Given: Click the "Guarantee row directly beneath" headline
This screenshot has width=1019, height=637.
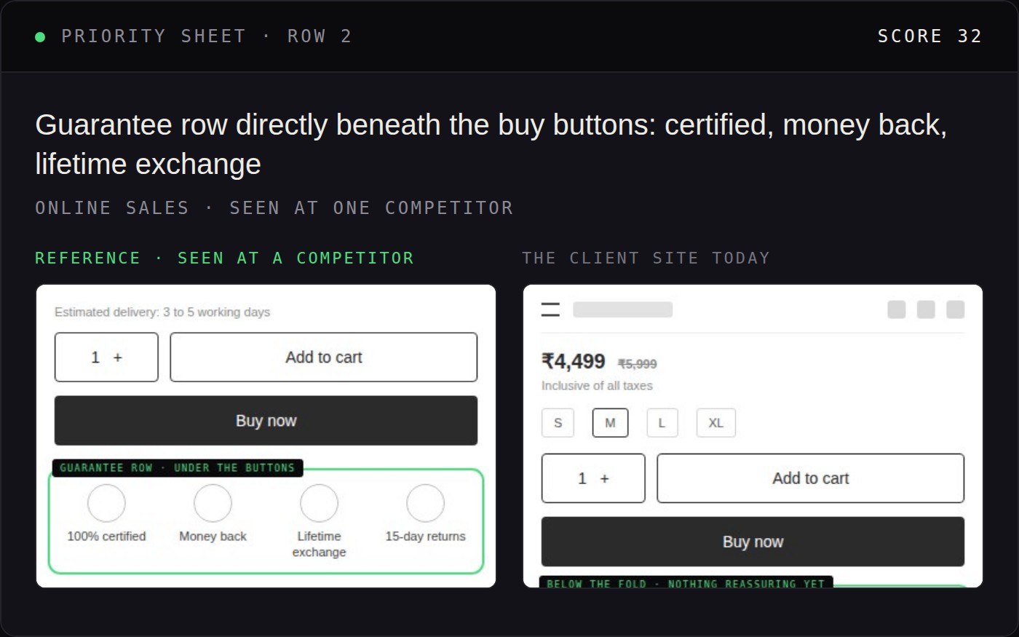Looking at the screenshot, I should [491, 144].
